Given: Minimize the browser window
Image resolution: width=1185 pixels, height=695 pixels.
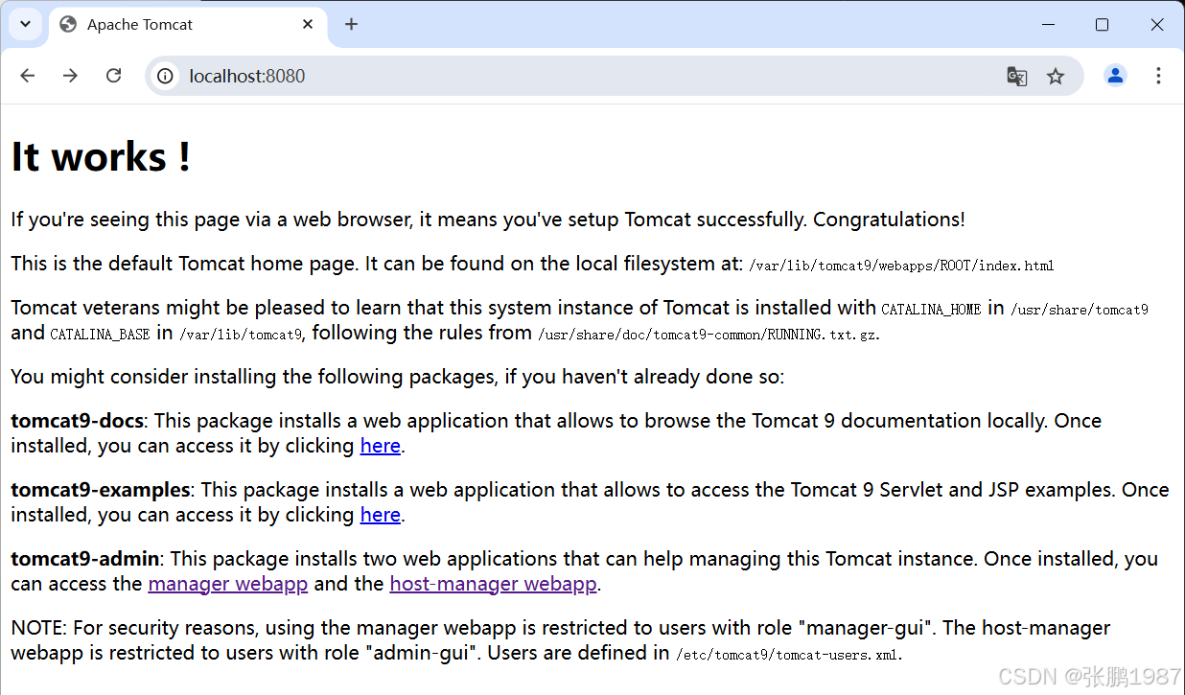Looking at the screenshot, I should (x=1048, y=25).
